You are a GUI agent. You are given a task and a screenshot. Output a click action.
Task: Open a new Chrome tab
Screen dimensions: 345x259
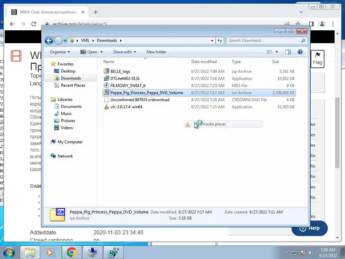coord(95,12)
